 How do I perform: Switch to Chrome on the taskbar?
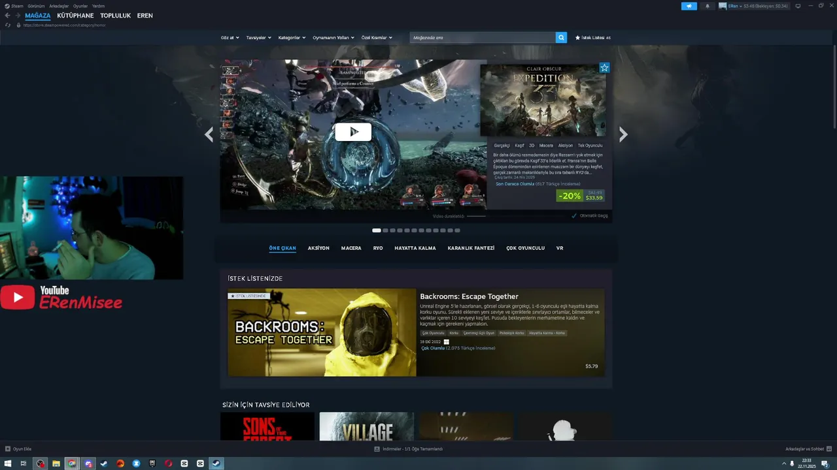click(72, 463)
